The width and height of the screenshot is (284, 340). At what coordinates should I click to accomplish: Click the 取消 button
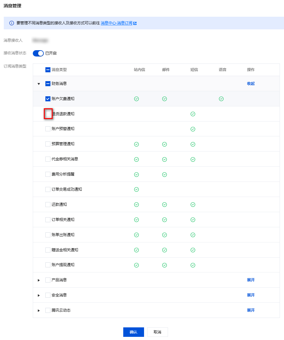(158, 332)
